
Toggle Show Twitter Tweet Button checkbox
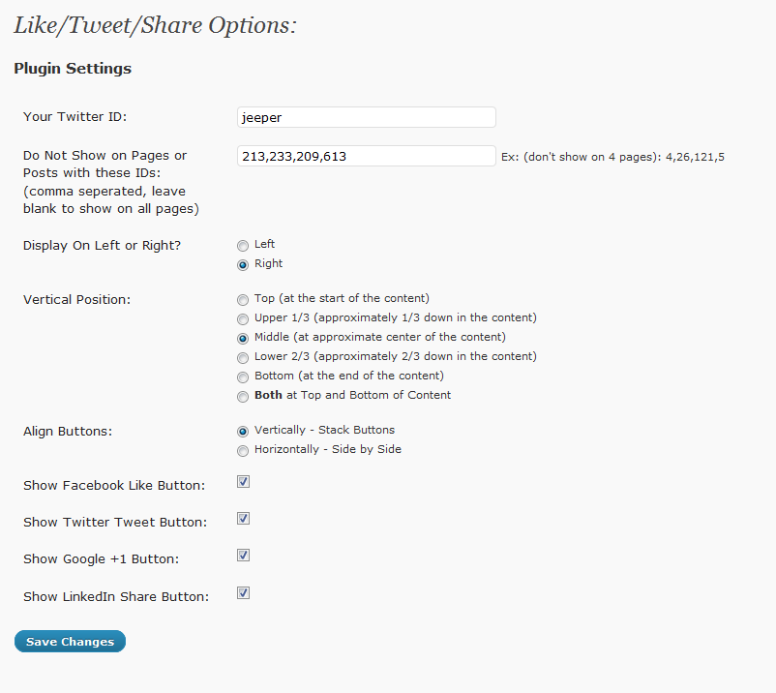244,518
